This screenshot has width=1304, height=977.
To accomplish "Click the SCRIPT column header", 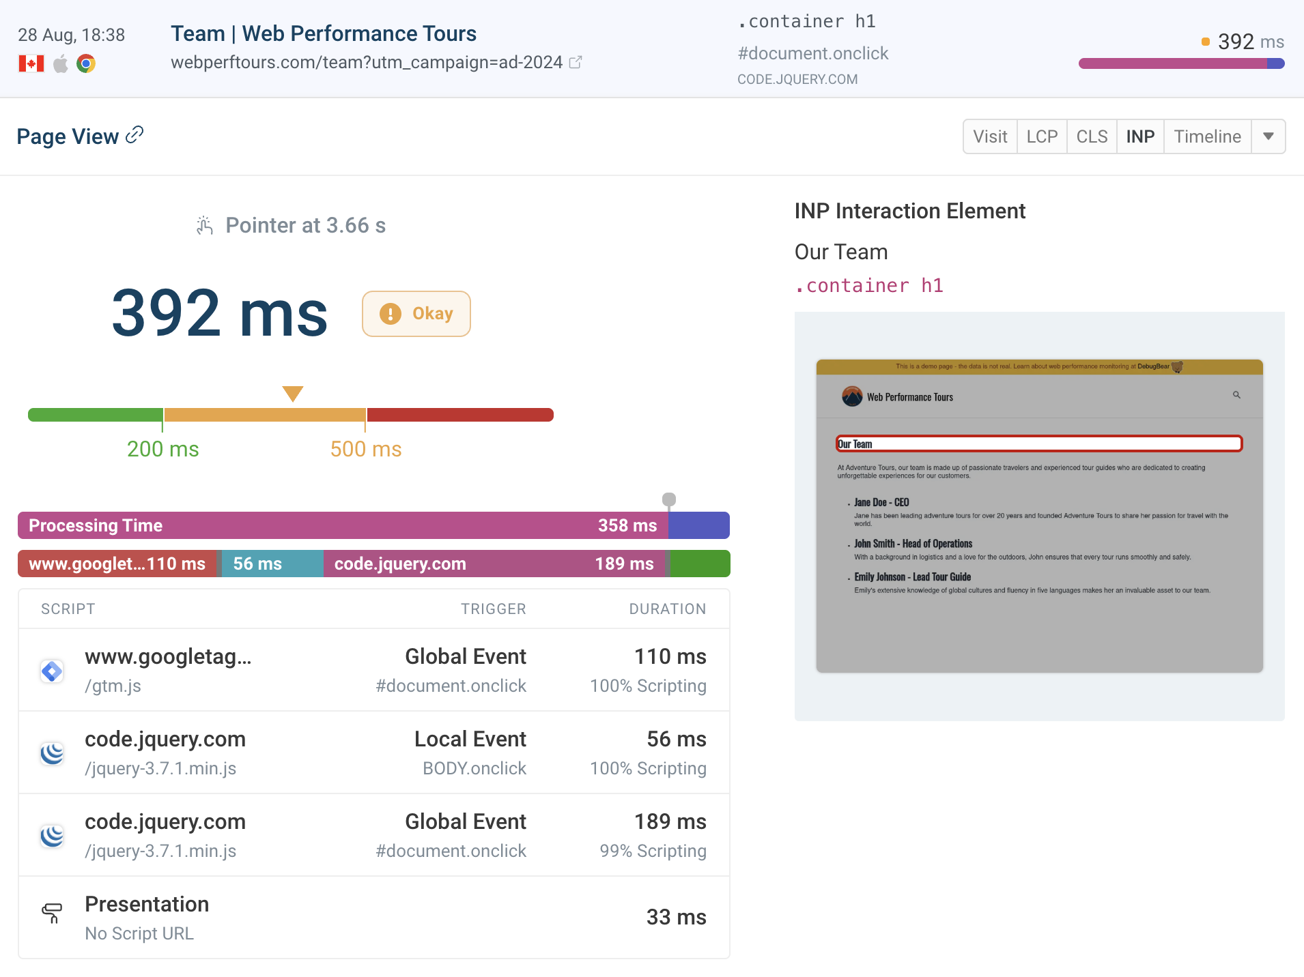I will click(68, 609).
